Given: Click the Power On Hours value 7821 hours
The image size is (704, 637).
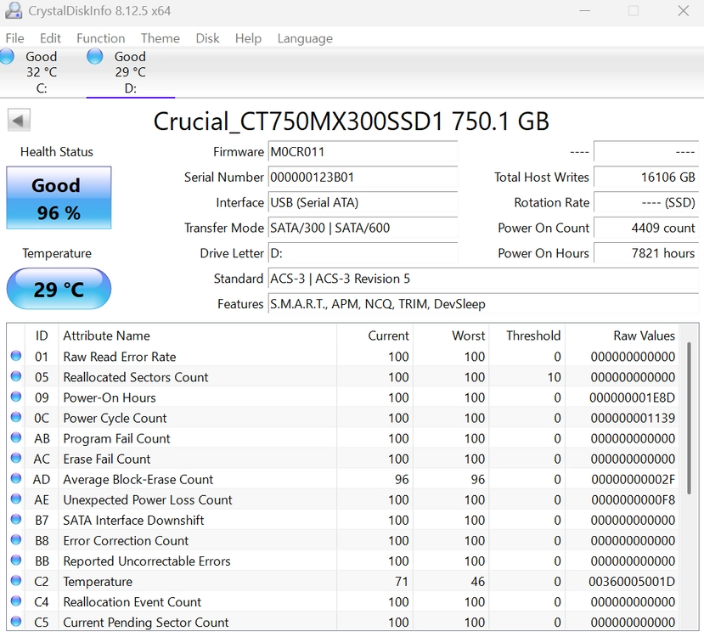Looking at the screenshot, I should coord(646,253).
